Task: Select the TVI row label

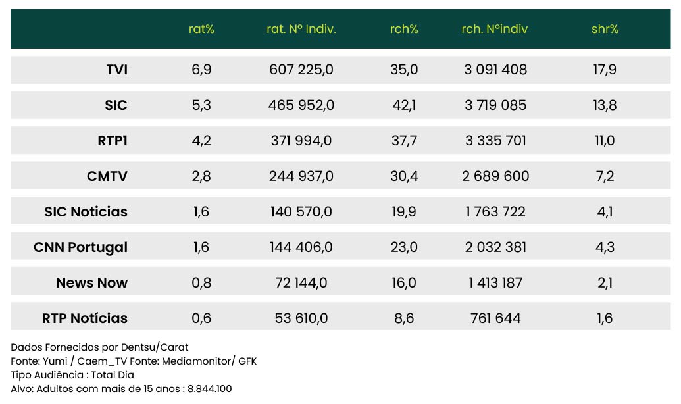Action: [x=116, y=70]
